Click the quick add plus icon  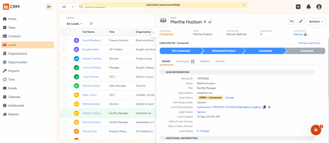[298, 7]
